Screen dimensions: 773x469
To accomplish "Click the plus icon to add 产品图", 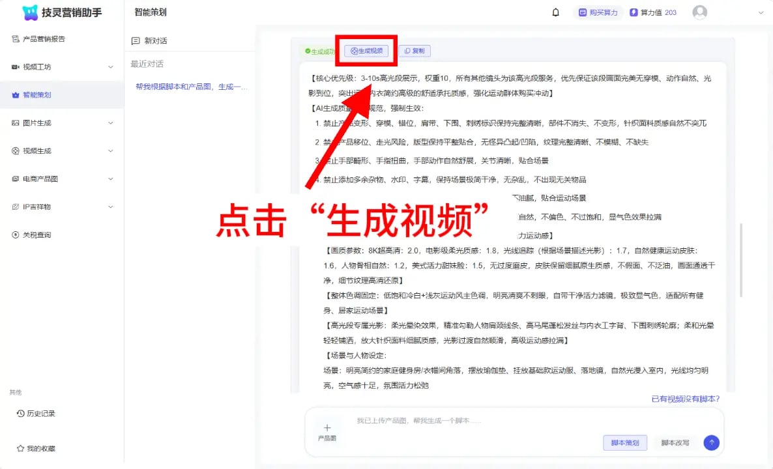I will pos(327,427).
